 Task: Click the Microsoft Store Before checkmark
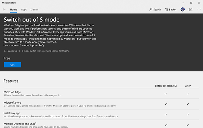166,104
